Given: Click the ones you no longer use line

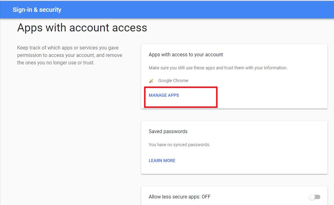Looking at the screenshot, I should coord(56,63).
